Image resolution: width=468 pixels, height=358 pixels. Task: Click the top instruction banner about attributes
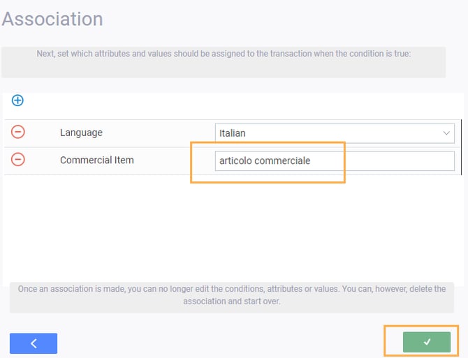224,54
